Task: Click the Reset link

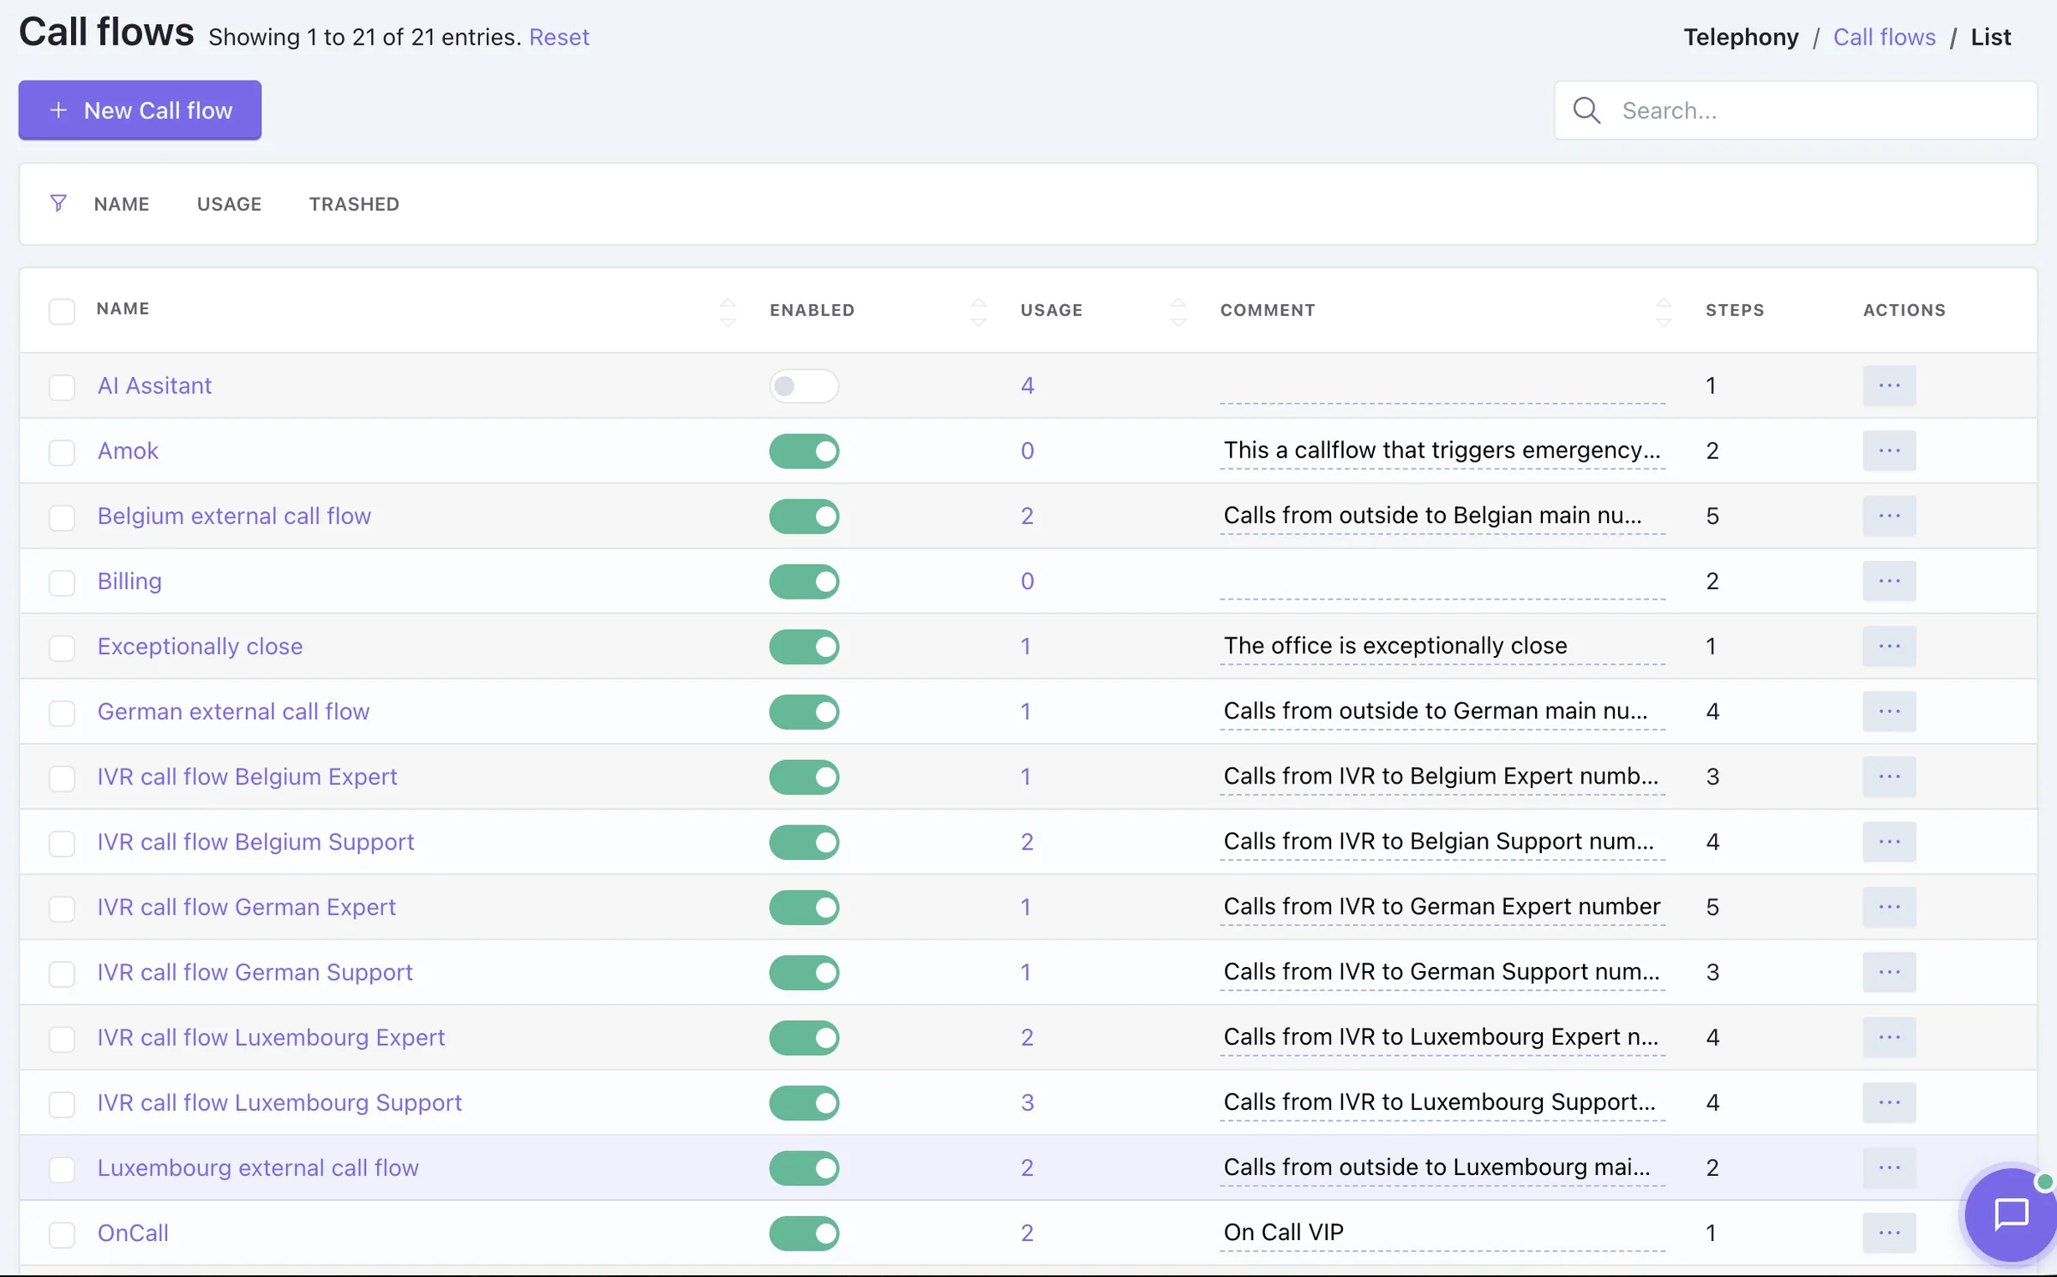Action: pos(559,37)
